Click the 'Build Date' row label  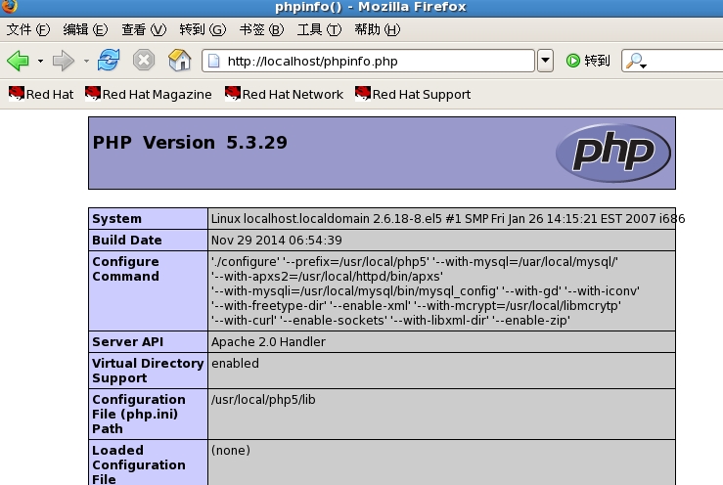pos(127,241)
